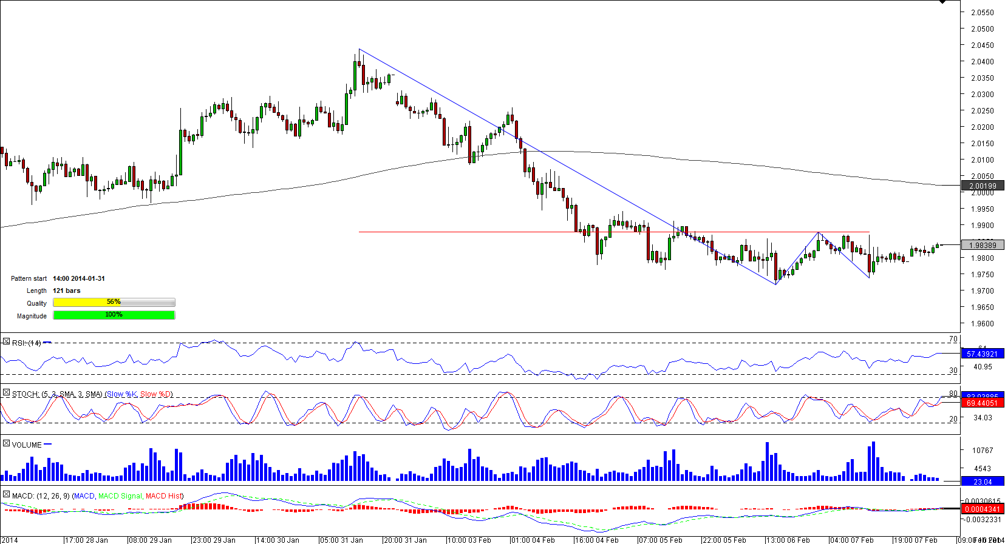Click the RSI value label 57.43921
This screenshot has width=1005, height=544.
(982, 354)
